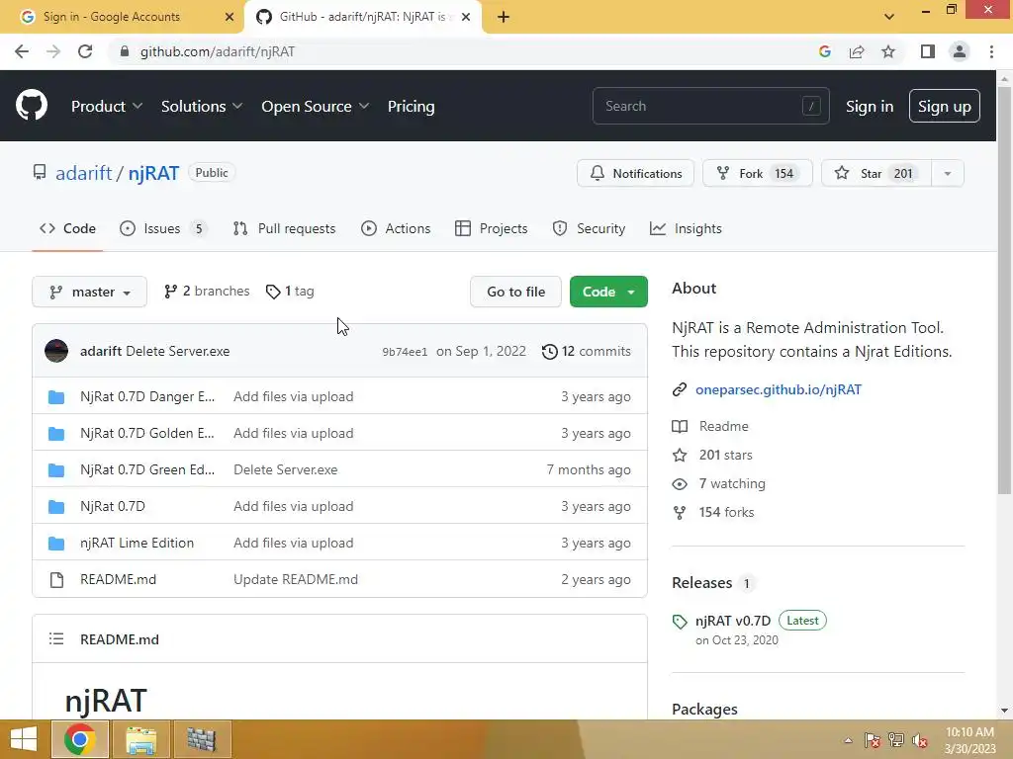Click the Sign in link

[870, 106]
